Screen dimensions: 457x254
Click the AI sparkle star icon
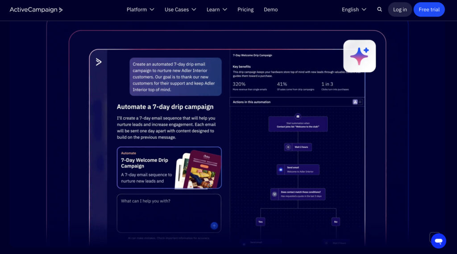coord(359,56)
